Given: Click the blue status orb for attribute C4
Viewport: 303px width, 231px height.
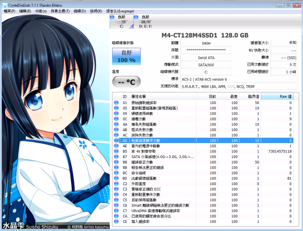Looking at the screenshot, I should coord(116,195).
